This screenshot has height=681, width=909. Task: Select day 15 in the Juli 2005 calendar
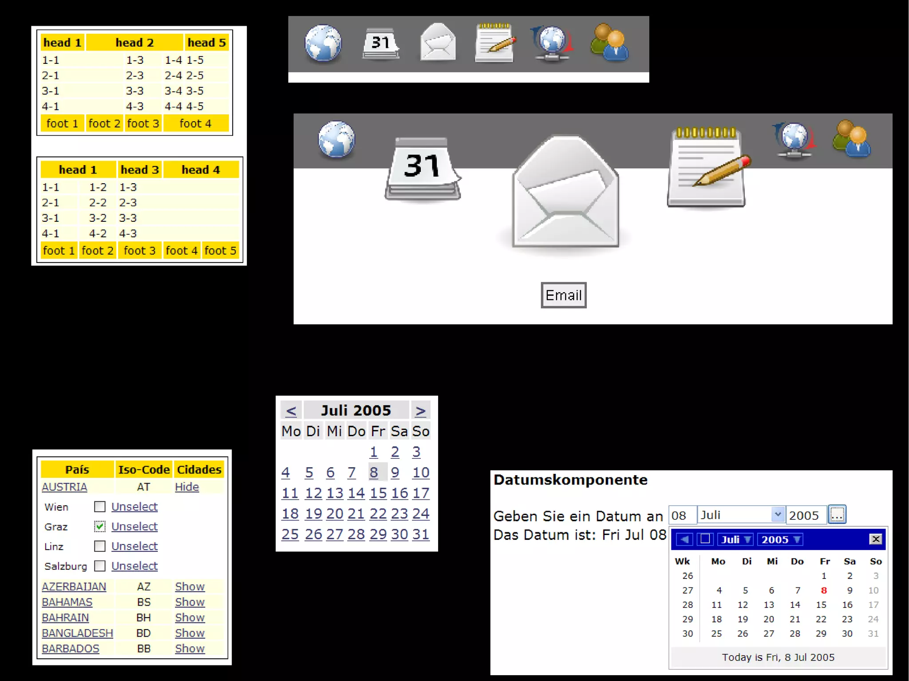(x=378, y=493)
